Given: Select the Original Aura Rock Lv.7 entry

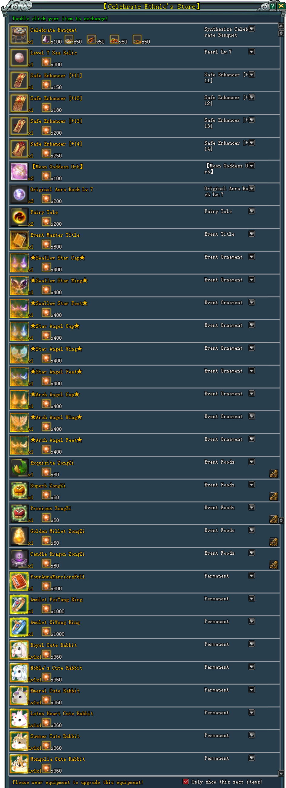Looking at the screenshot, I should tap(145, 194).
